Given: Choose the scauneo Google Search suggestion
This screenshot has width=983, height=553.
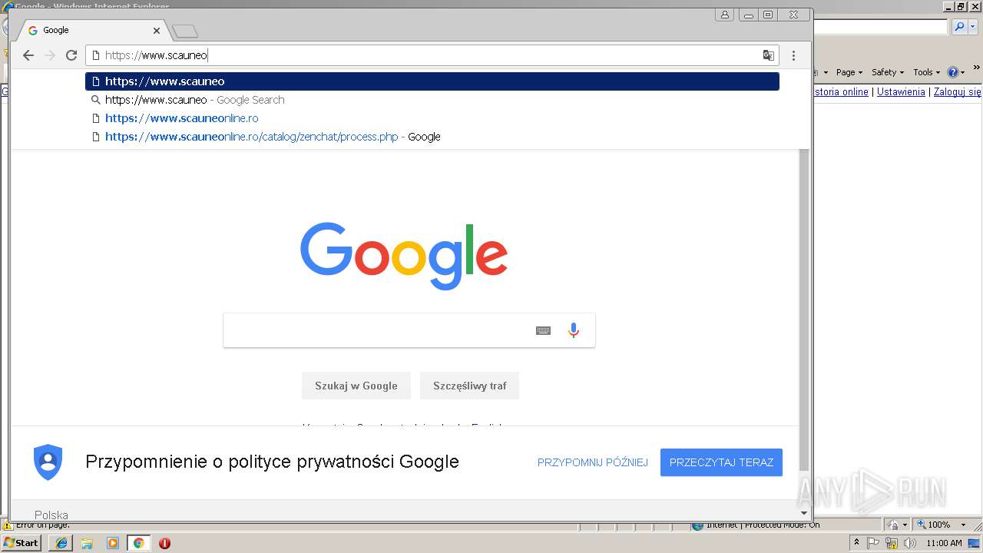Looking at the screenshot, I should [x=432, y=100].
